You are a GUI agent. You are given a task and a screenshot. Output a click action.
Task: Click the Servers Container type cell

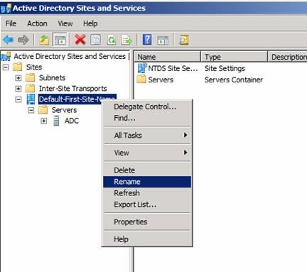point(234,80)
